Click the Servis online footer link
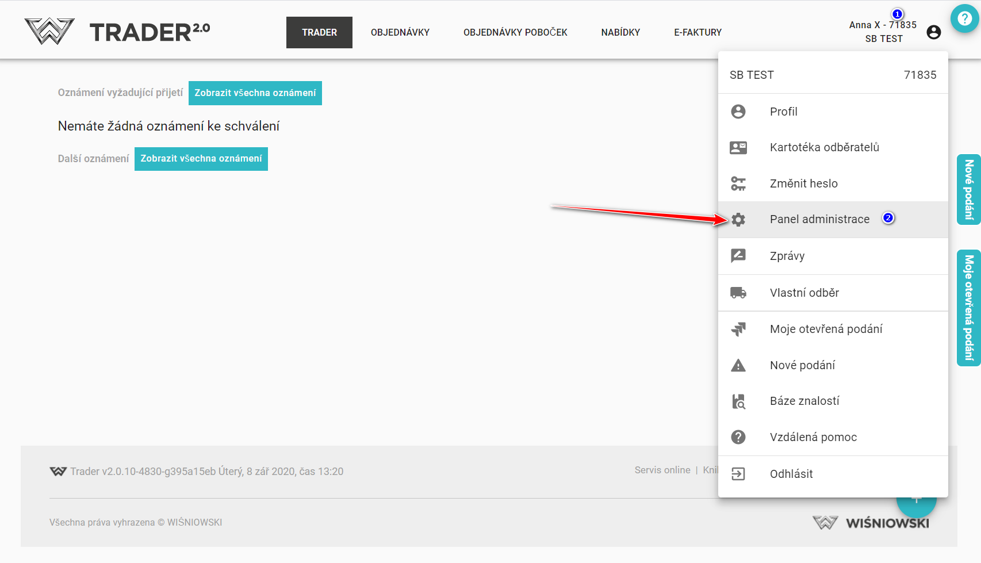The image size is (981, 563). [x=662, y=470]
